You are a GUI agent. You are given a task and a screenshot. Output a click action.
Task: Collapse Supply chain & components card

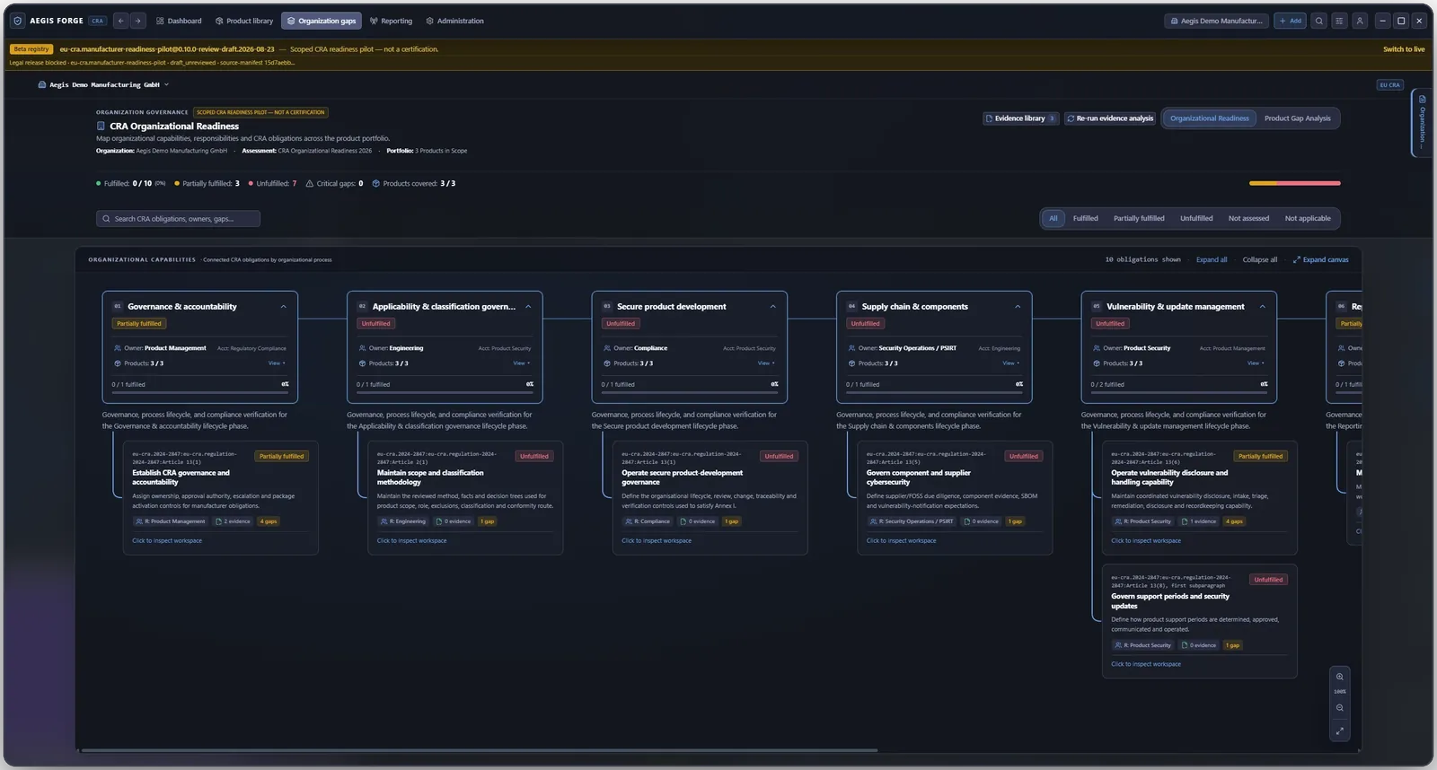[x=1018, y=307]
